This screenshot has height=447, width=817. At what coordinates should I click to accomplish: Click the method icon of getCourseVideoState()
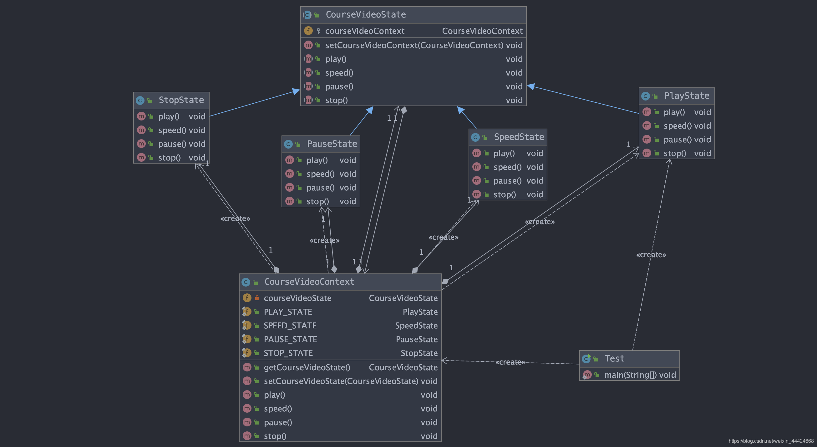[247, 367]
